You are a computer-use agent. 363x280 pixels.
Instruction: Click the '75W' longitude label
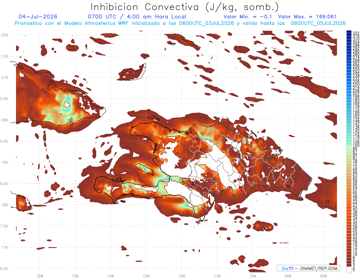point(75,276)
